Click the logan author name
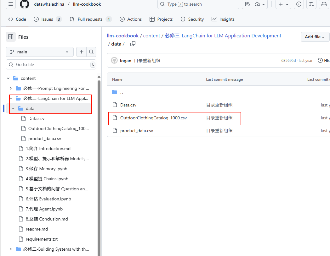Viewport: 330px width, 256px height. [x=125, y=61]
